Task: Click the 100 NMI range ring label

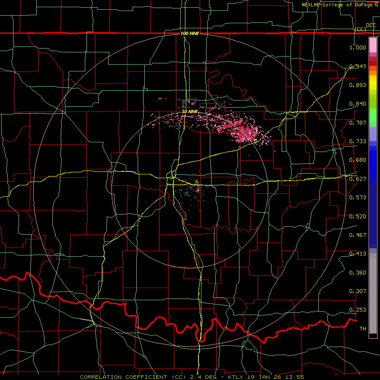Action: pos(190,33)
